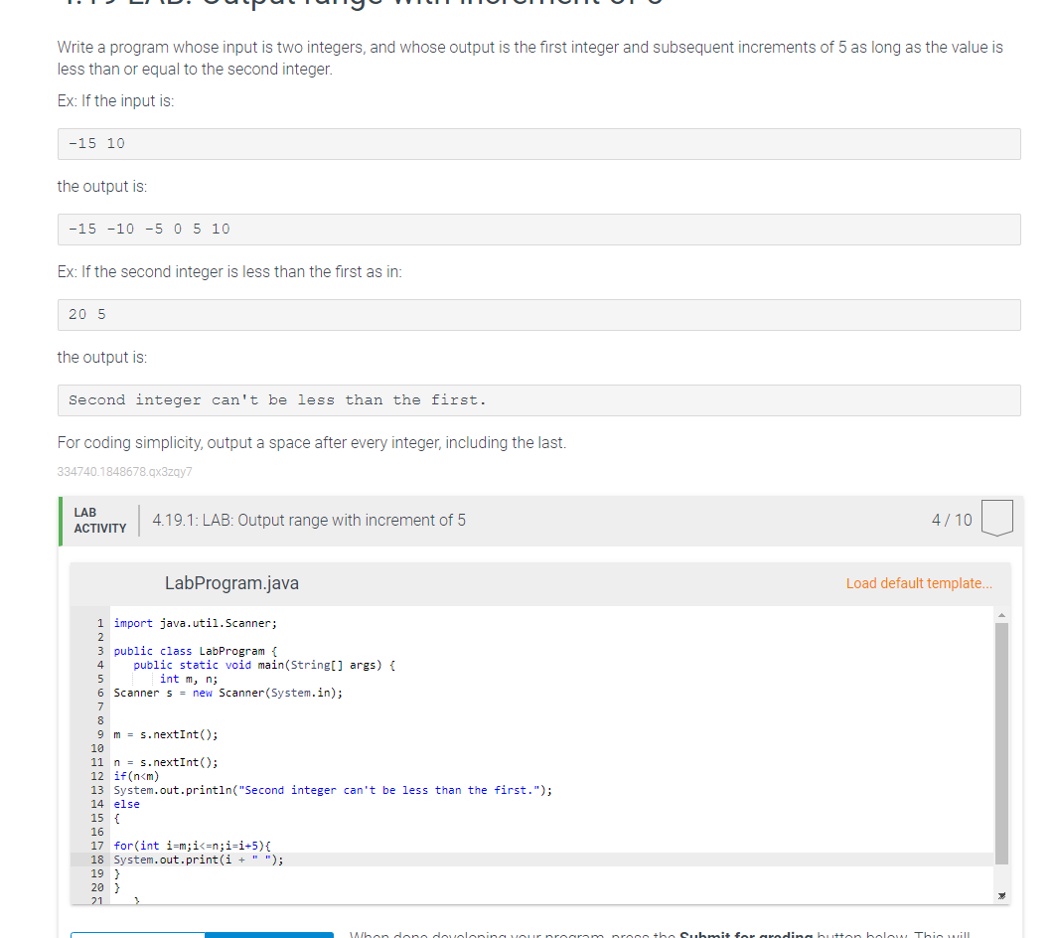
Task: Click the zyBooks activity ID text below the instructions
Action: [125, 471]
